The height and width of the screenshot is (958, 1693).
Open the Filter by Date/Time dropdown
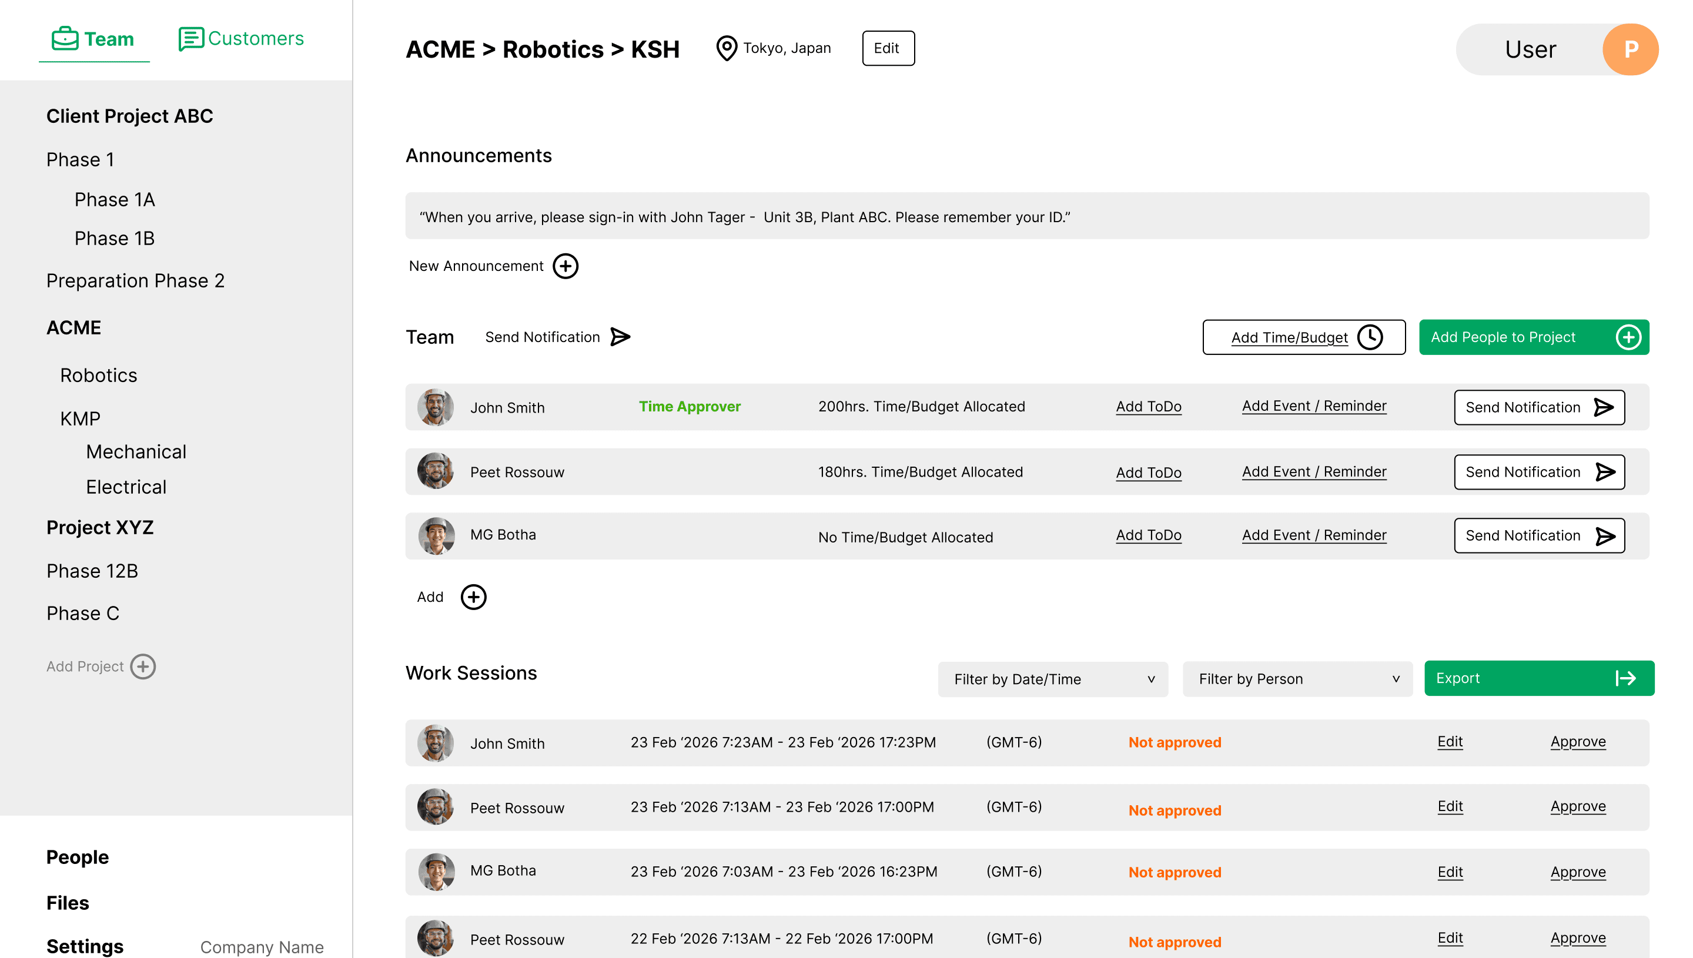pyautogui.click(x=1052, y=679)
